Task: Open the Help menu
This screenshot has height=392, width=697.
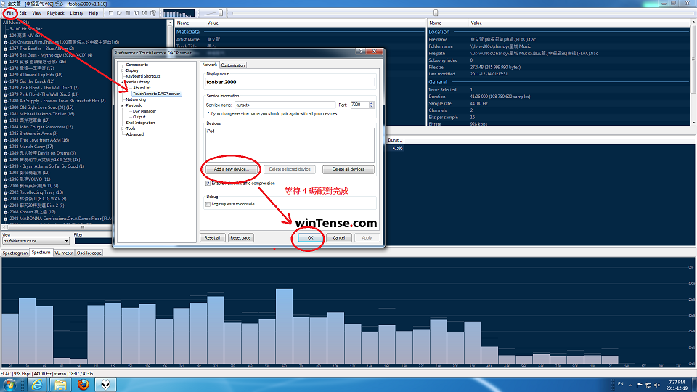Action: click(94, 13)
